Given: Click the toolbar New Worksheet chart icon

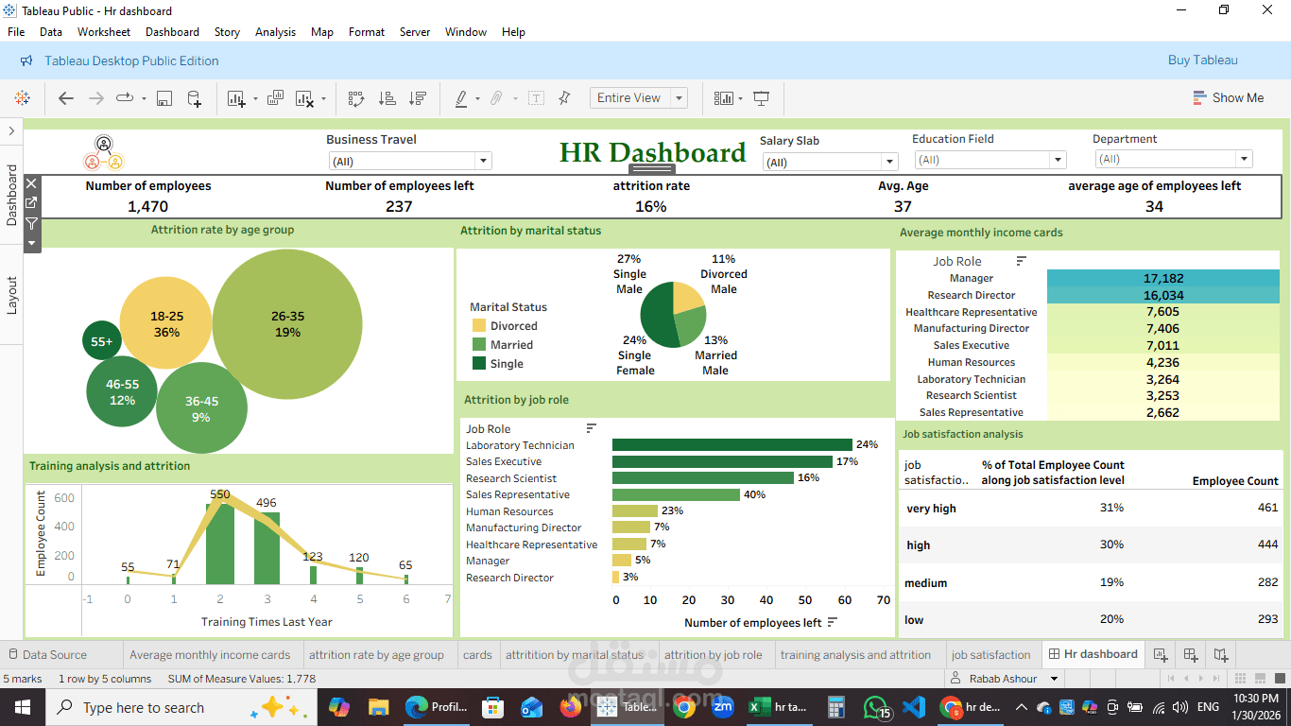Looking at the screenshot, I should 235,98.
